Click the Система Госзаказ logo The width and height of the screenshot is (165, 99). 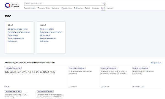click(x=12, y=5)
